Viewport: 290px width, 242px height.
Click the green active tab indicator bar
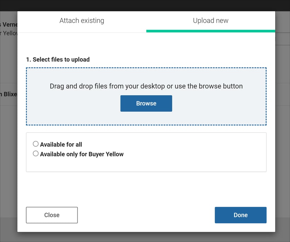pos(210,31)
